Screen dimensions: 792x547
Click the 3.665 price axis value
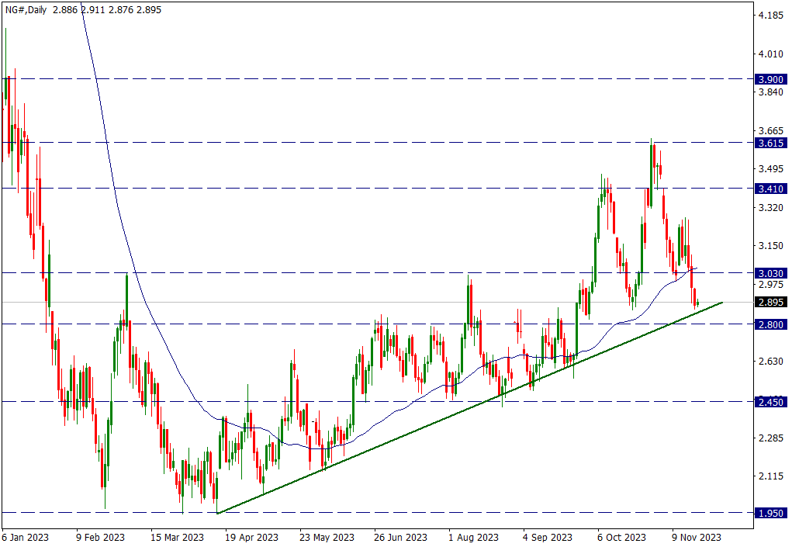pos(771,131)
